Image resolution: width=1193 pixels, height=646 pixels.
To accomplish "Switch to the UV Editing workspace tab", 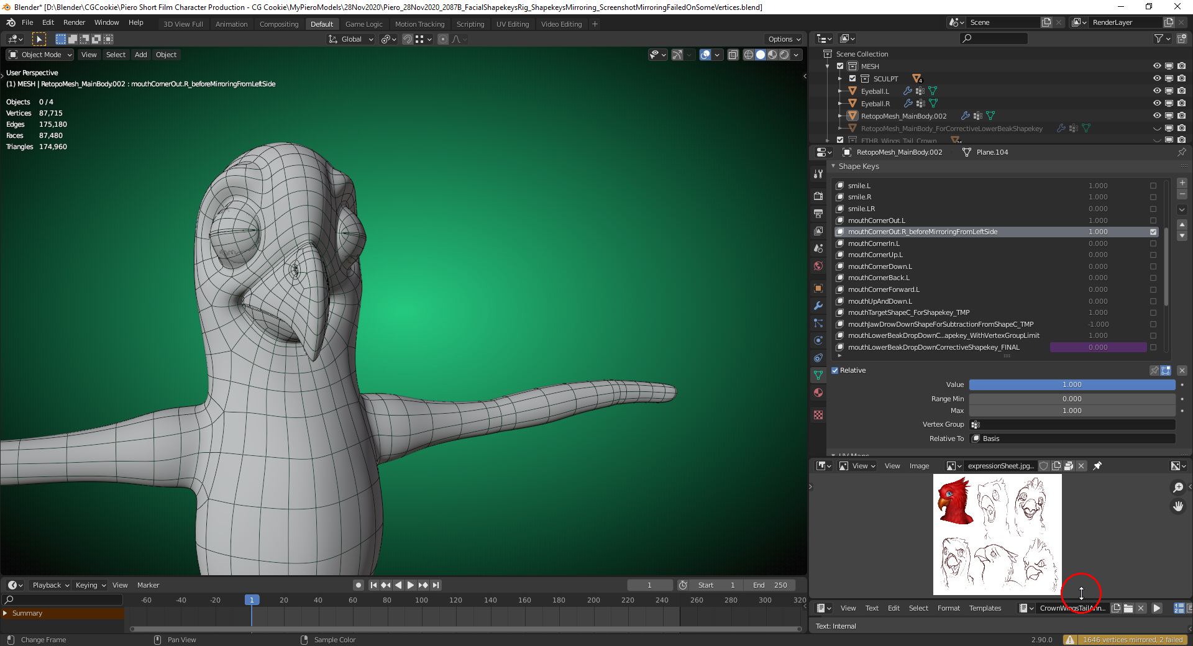I will tap(512, 24).
